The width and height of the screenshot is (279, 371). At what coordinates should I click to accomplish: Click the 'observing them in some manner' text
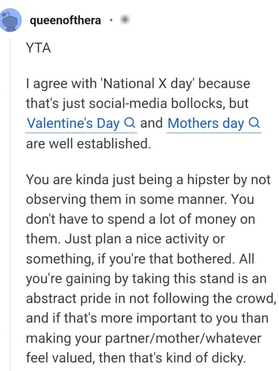pyautogui.click(x=123, y=199)
